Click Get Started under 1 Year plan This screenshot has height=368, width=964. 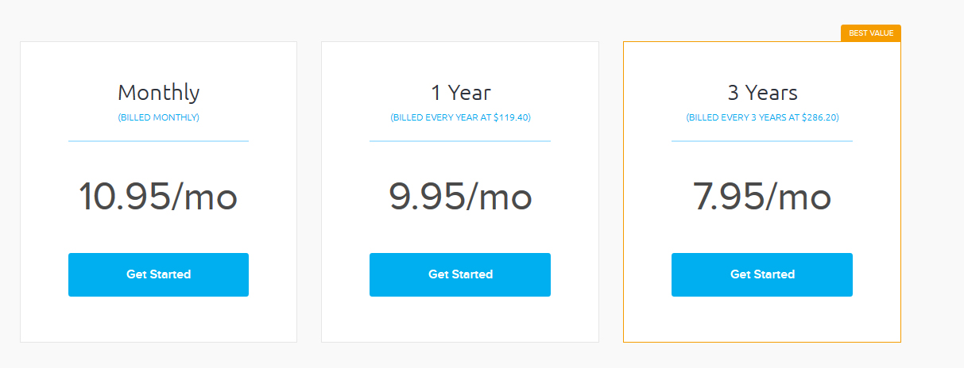click(x=460, y=274)
